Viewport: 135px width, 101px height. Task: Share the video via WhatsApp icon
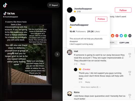point(125,36)
